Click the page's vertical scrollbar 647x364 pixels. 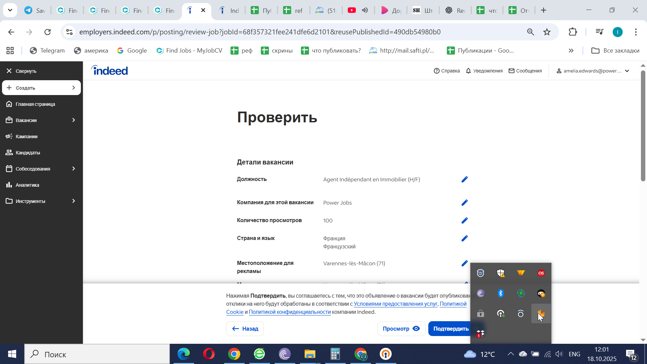(x=643, y=126)
